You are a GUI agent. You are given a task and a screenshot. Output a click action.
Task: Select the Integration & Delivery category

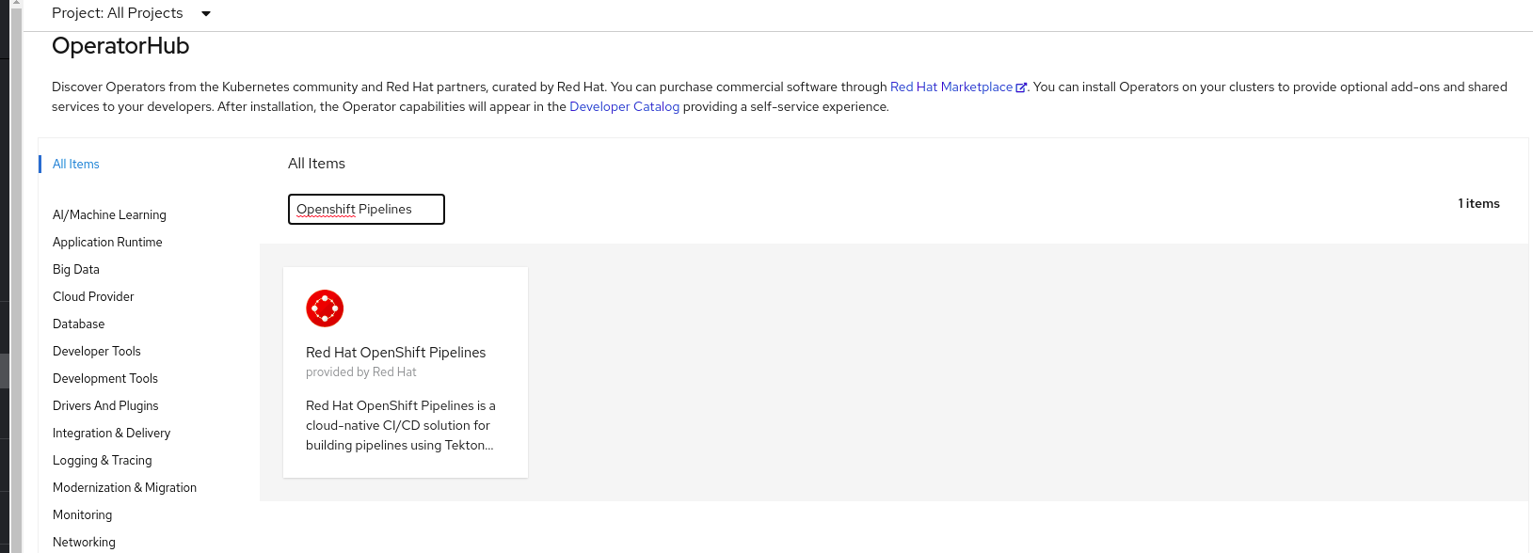pyautogui.click(x=111, y=433)
